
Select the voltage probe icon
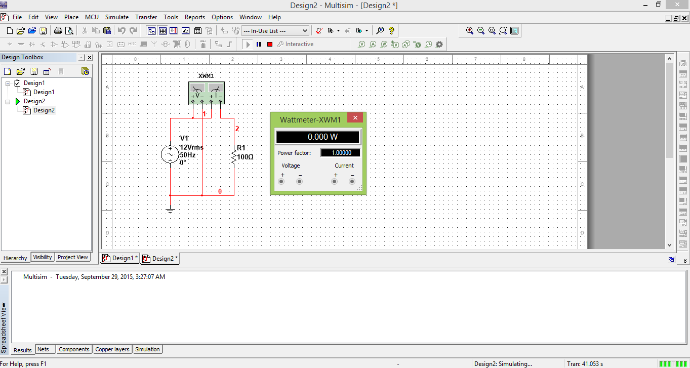(362, 45)
